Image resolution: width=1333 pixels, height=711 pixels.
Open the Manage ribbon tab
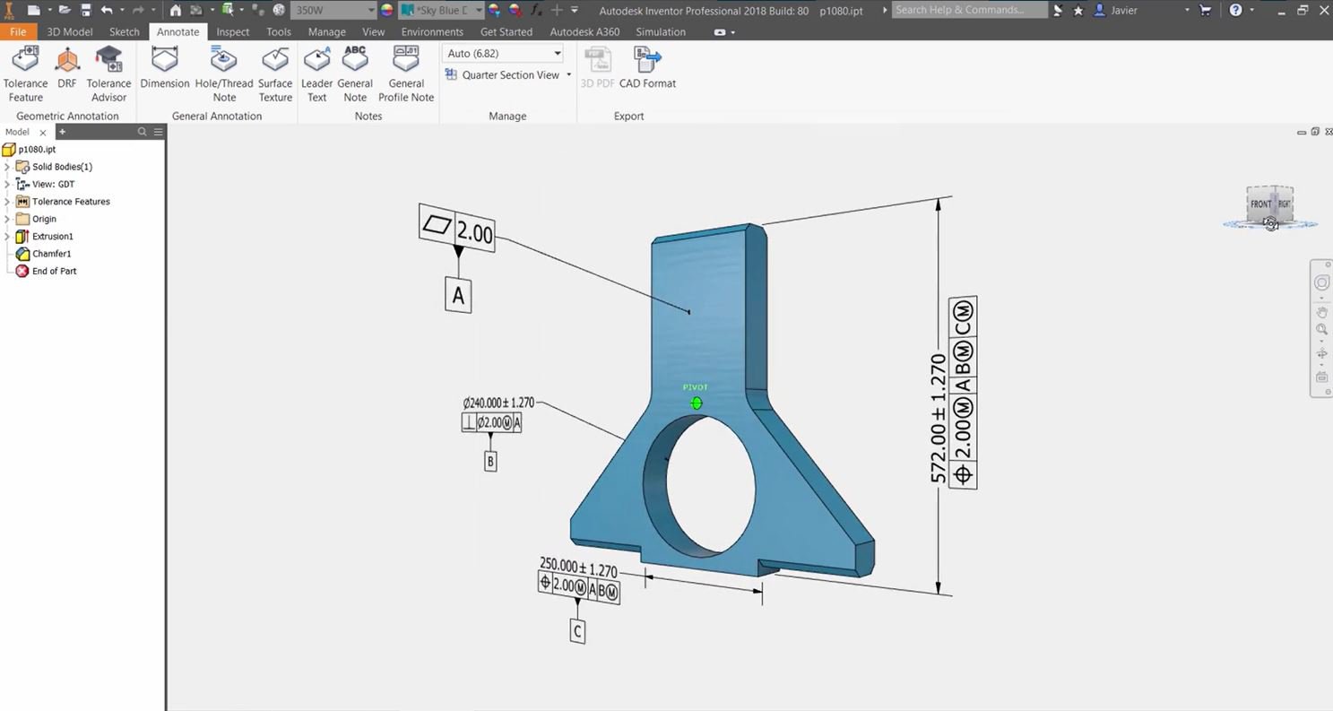[326, 31]
